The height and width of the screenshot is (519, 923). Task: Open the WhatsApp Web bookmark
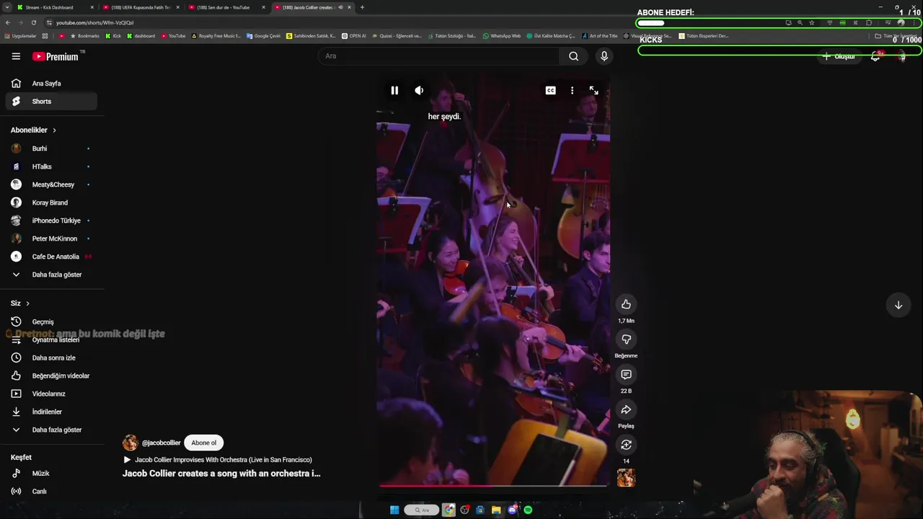click(x=502, y=35)
